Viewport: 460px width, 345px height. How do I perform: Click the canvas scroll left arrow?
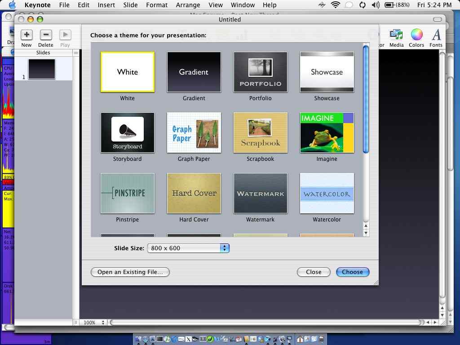pos(428,323)
